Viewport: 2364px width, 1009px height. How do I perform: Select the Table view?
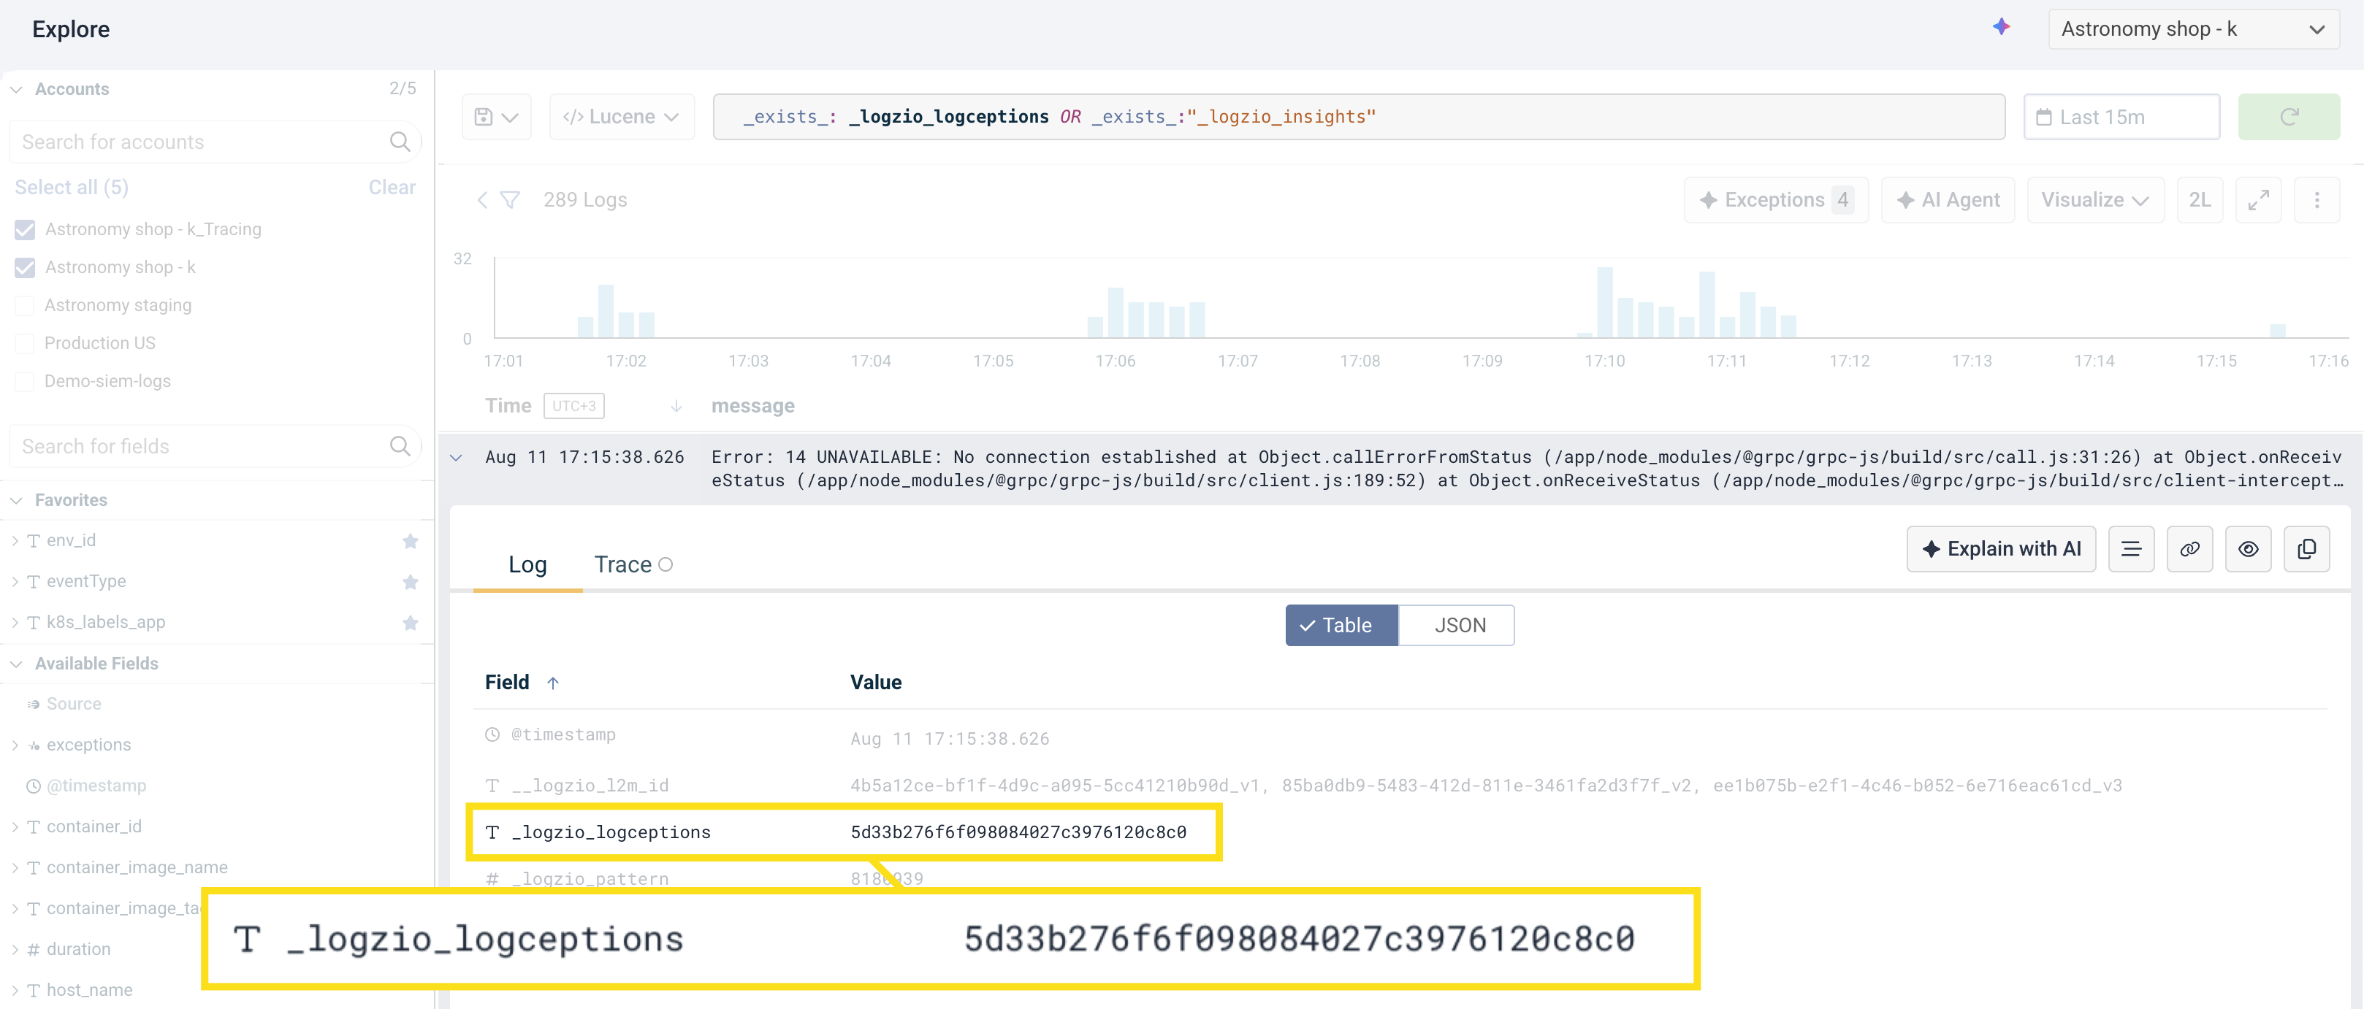[1342, 626]
